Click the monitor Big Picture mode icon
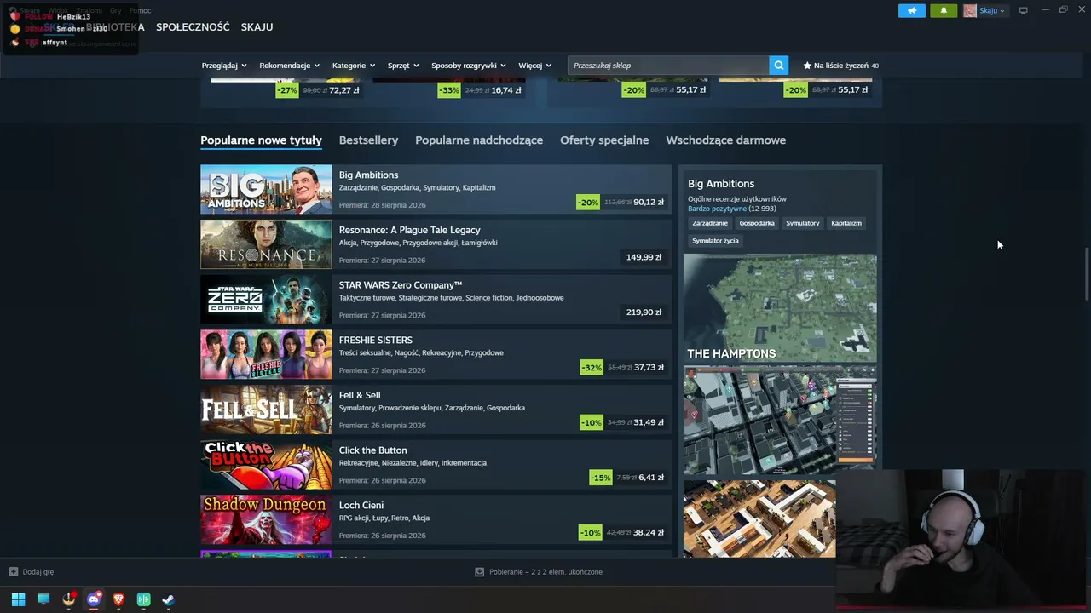 coord(1024,10)
